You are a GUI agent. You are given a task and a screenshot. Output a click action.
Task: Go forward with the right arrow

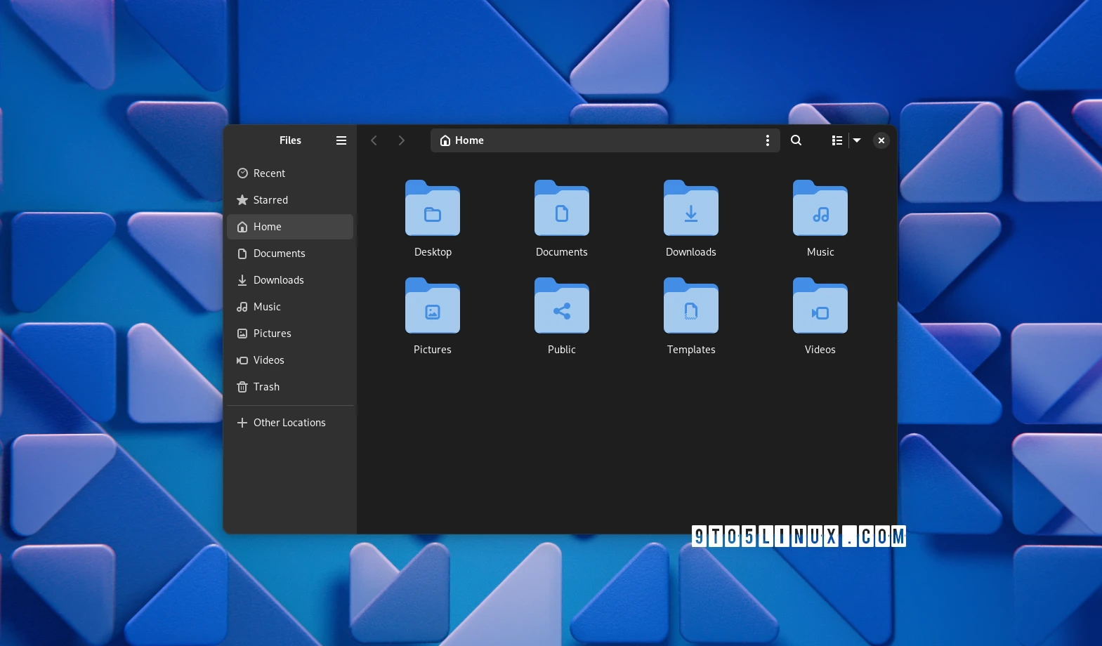click(401, 140)
